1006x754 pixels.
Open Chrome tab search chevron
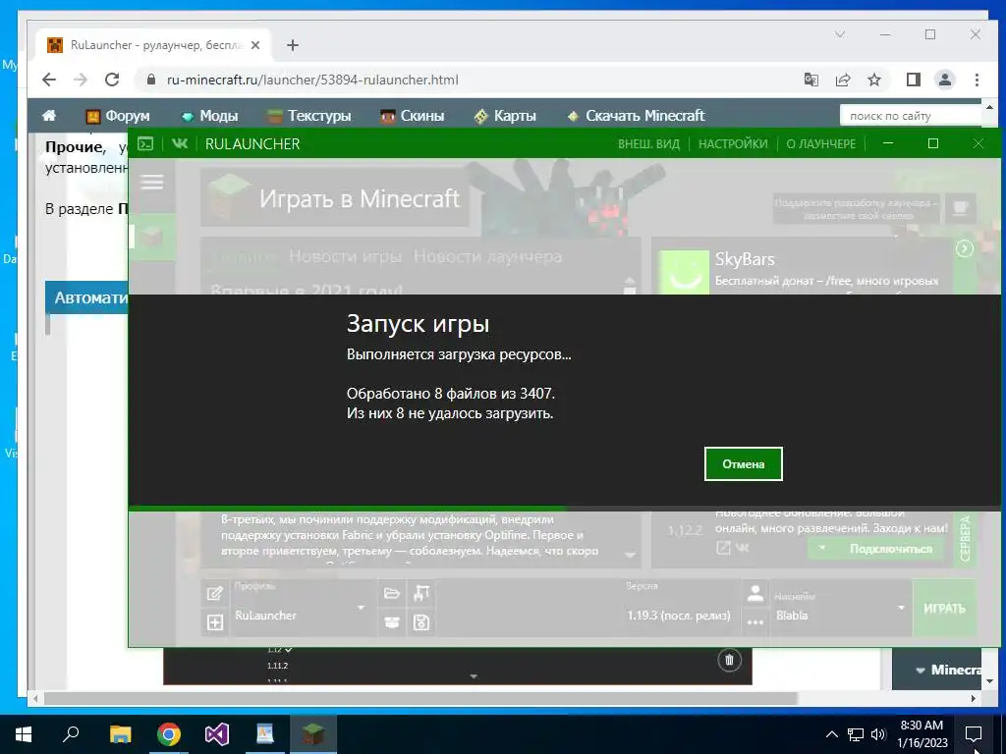(x=840, y=34)
